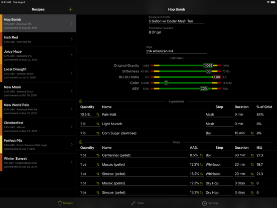Change Light Munich step from Mash
This screenshot has width=277, height=208.
tap(219, 124)
